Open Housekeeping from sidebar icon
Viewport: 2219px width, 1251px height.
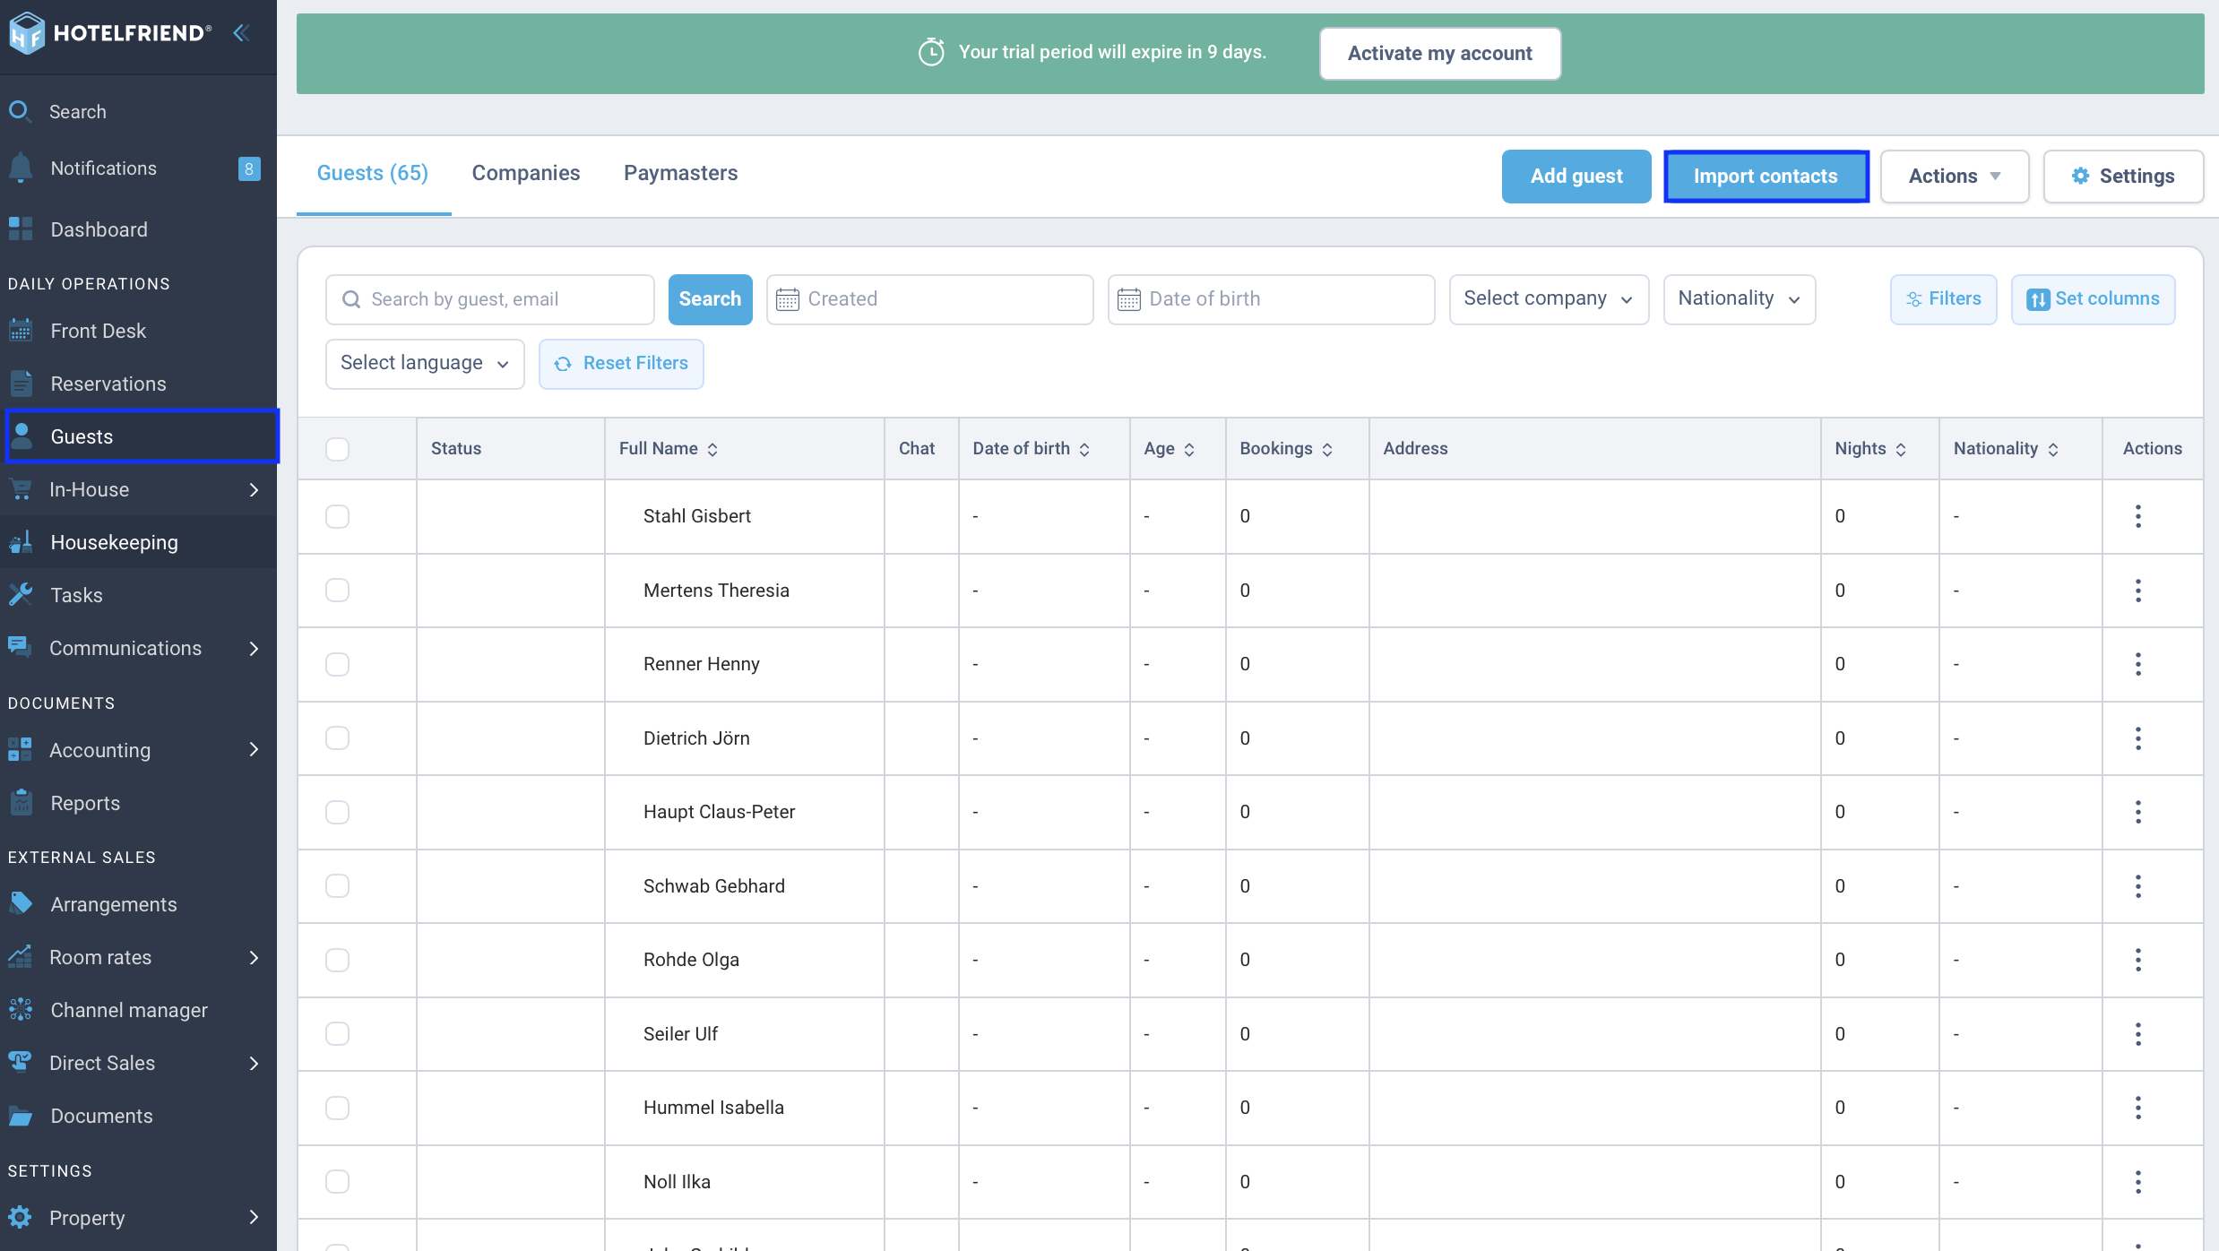point(21,542)
